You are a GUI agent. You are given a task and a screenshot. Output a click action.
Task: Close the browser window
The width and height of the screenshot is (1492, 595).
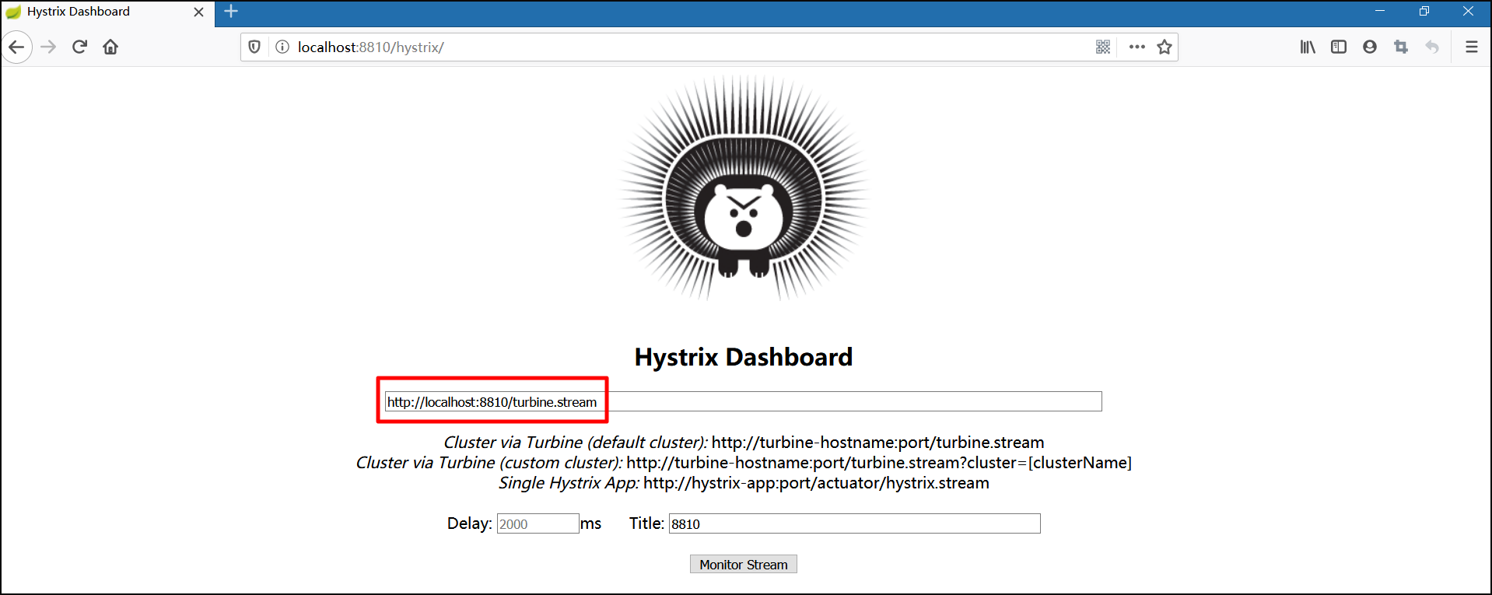(x=1468, y=11)
